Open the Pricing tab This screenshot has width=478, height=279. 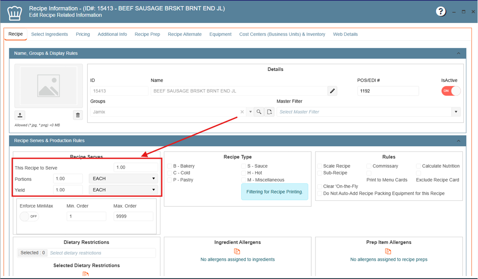(83, 34)
